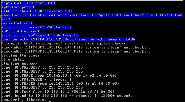Click the 'scsibus2 at vscsi0: 256 targets' line
Screen dimensions: 185x102
pyautogui.click(x=36, y=27)
